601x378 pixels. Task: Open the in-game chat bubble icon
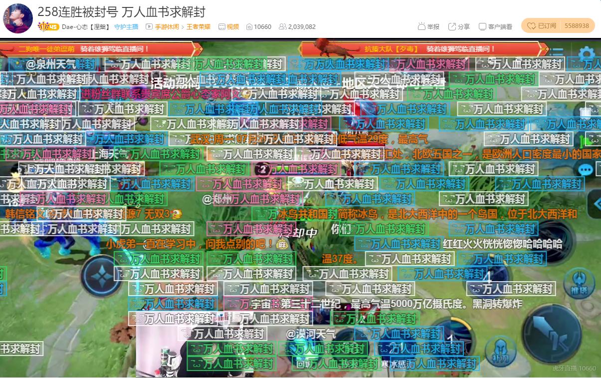pos(586,170)
